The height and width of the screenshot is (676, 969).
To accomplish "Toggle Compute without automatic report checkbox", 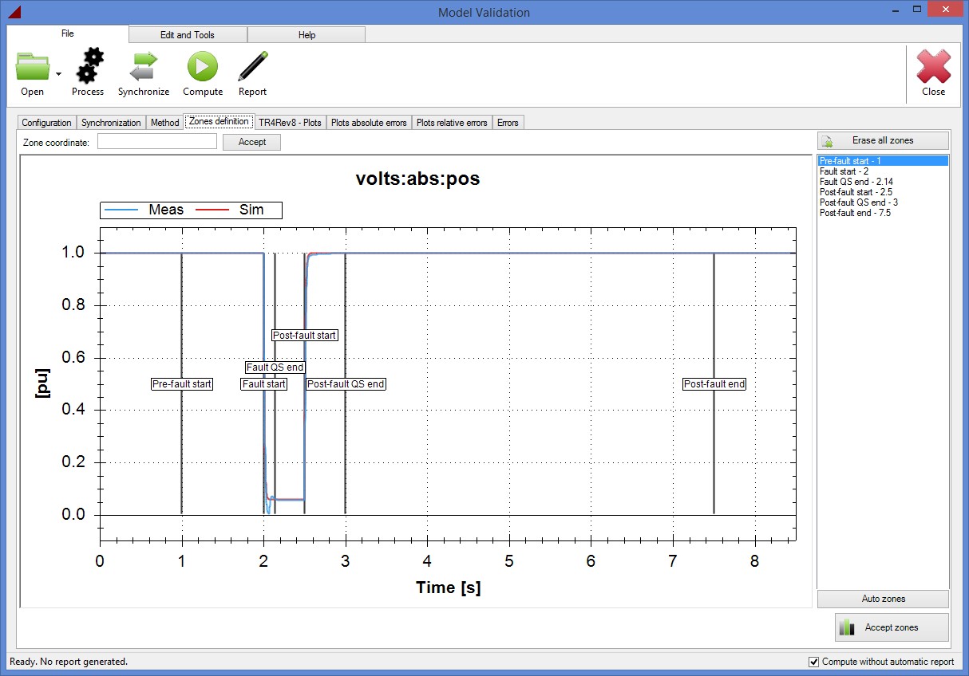I will tap(813, 662).
